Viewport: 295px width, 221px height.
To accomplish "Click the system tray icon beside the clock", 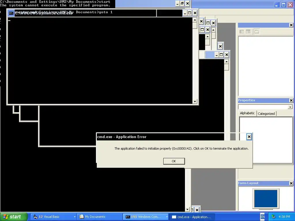I will pyautogui.click(x=273, y=217).
